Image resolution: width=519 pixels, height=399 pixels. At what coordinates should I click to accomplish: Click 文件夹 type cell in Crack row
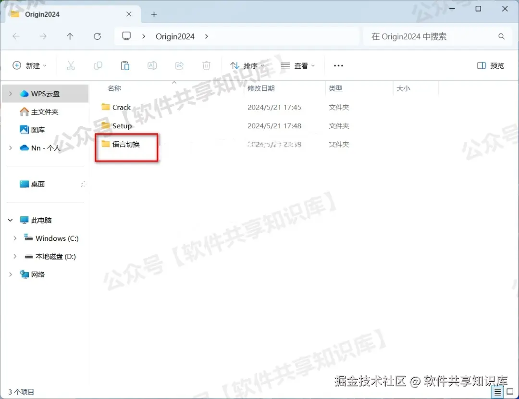click(339, 107)
